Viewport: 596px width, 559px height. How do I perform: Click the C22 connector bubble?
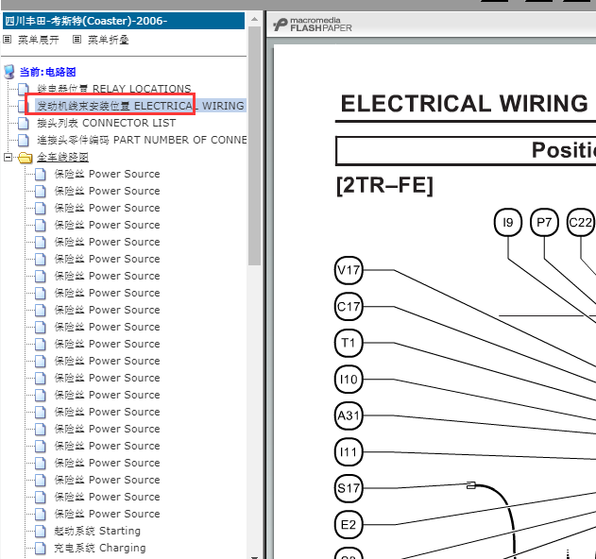[x=581, y=222]
